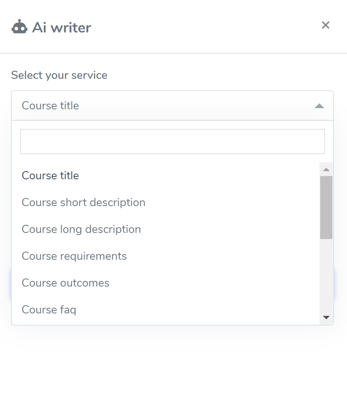Click empty header space right of 'Ai writer'
347x411 pixels.
click(x=203, y=28)
